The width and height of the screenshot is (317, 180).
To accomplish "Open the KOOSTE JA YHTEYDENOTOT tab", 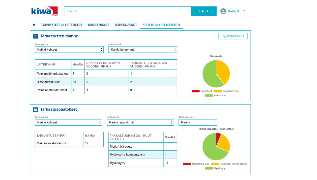I will [x=161, y=25].
